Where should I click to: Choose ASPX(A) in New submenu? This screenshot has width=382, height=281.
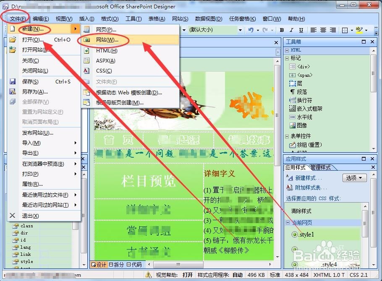[130, 61]
